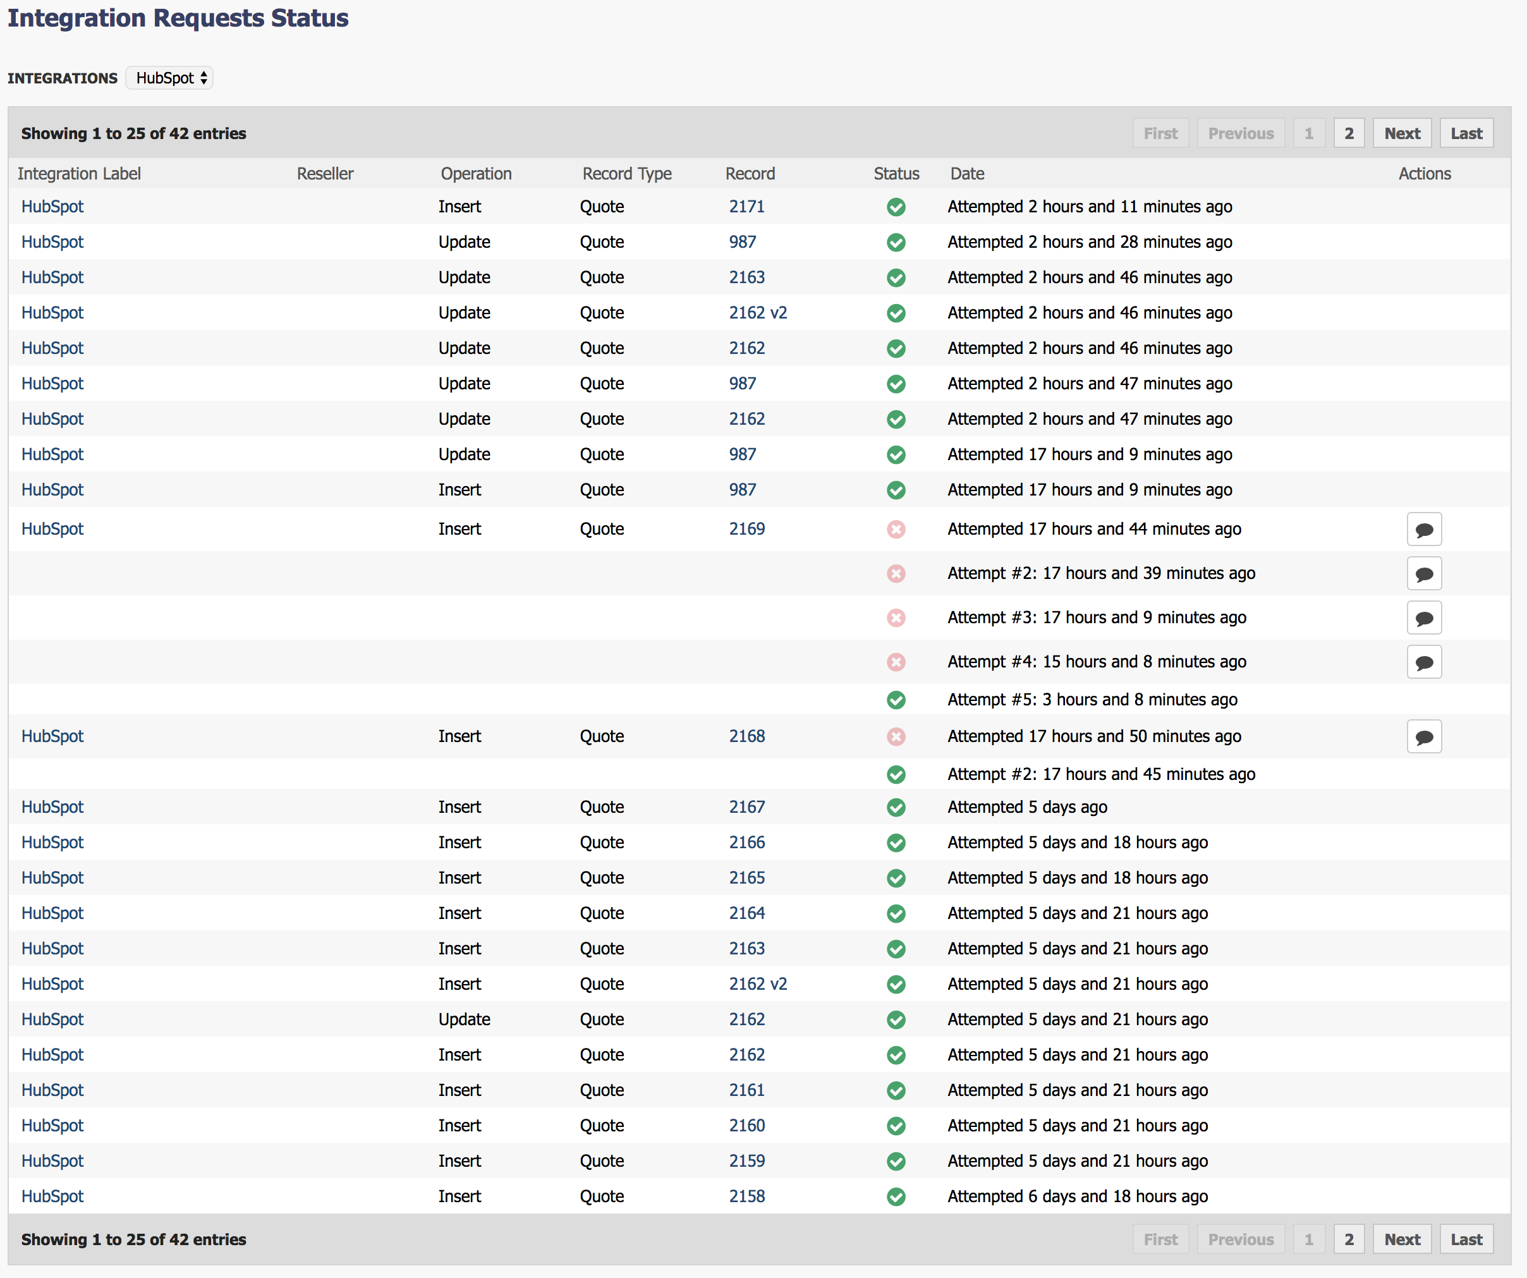
Task: Click 'Attempted 6 days and 18 hours ago'
Action: click(1078, 1196)
